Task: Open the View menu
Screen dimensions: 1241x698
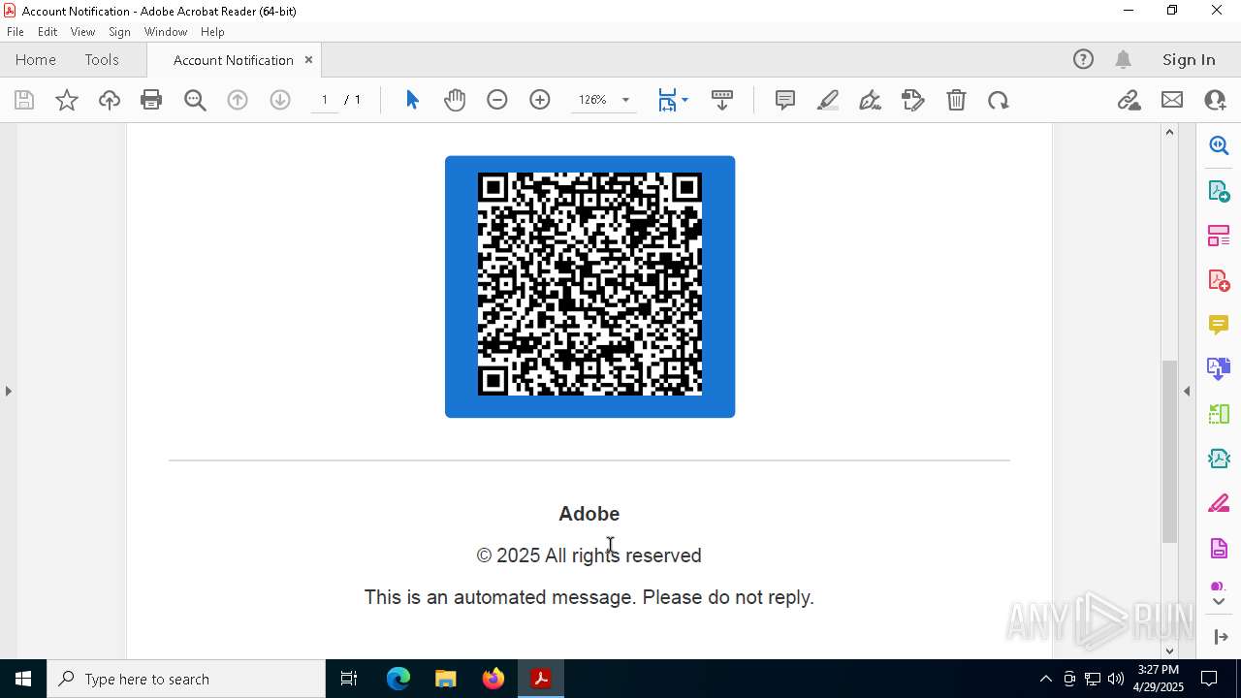Action: click(83, 31)
